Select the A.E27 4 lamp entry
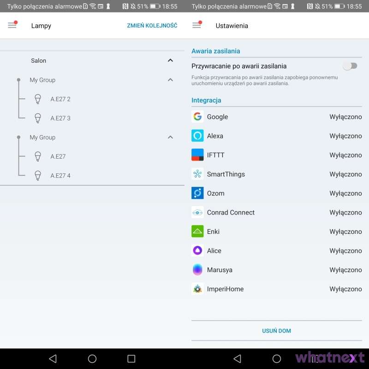 (60, 175)
